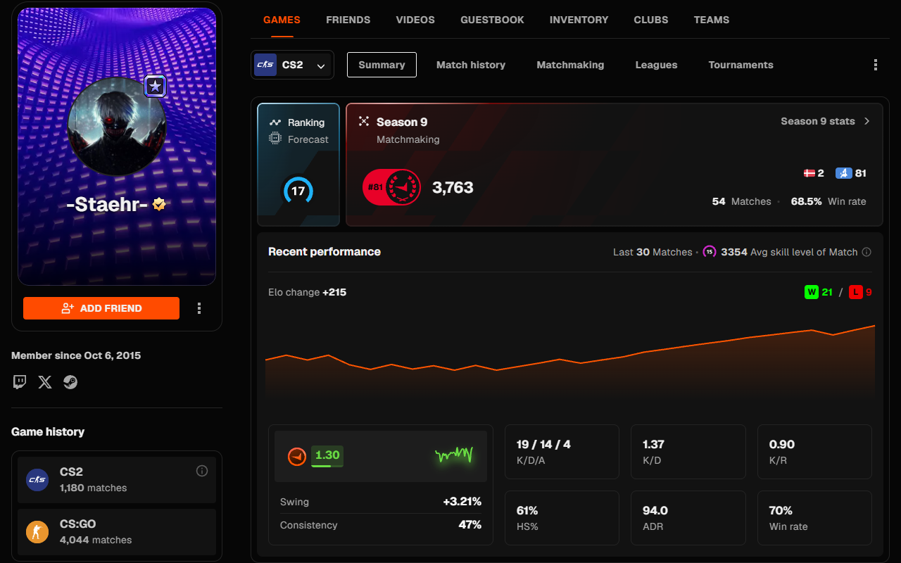Select the Teams tab
The height and width of the screenshot is (563, 901).
712,20
